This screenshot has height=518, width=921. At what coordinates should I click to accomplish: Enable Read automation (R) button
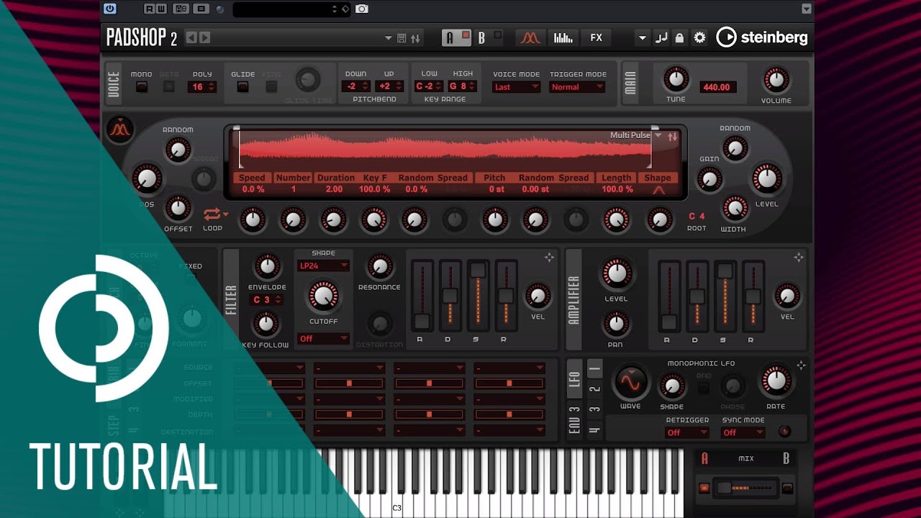[149, 9]
